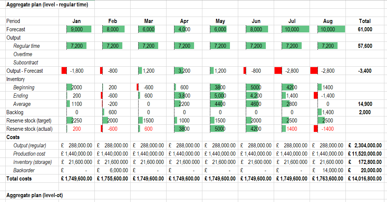Image resolution: width=387 pixels, height=202 pixels.
Task: Select Apr Output - Forecast cell 3,200
Action: pos(184,71)
